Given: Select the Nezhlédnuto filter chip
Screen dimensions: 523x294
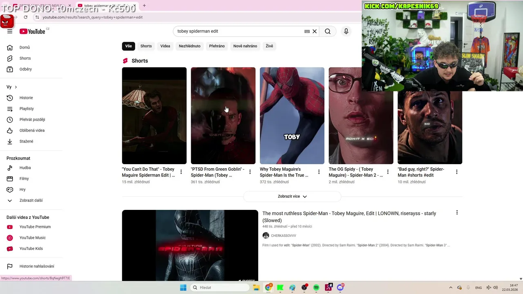Looking at the screenshot, I should point(190,46).
